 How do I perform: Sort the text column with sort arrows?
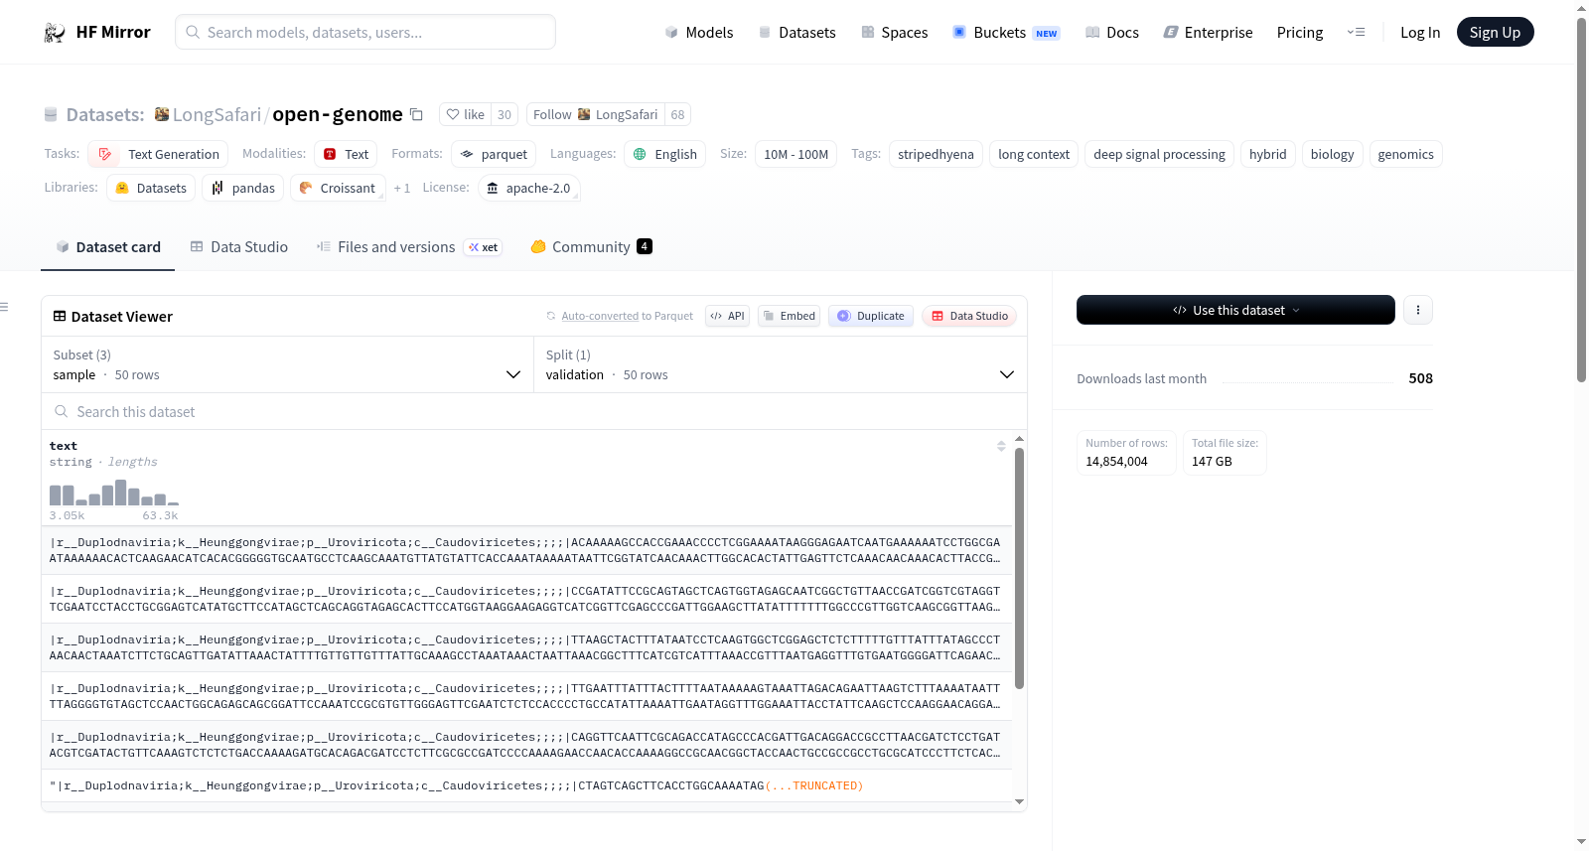pyautogui.click(x=1001, y=446)
